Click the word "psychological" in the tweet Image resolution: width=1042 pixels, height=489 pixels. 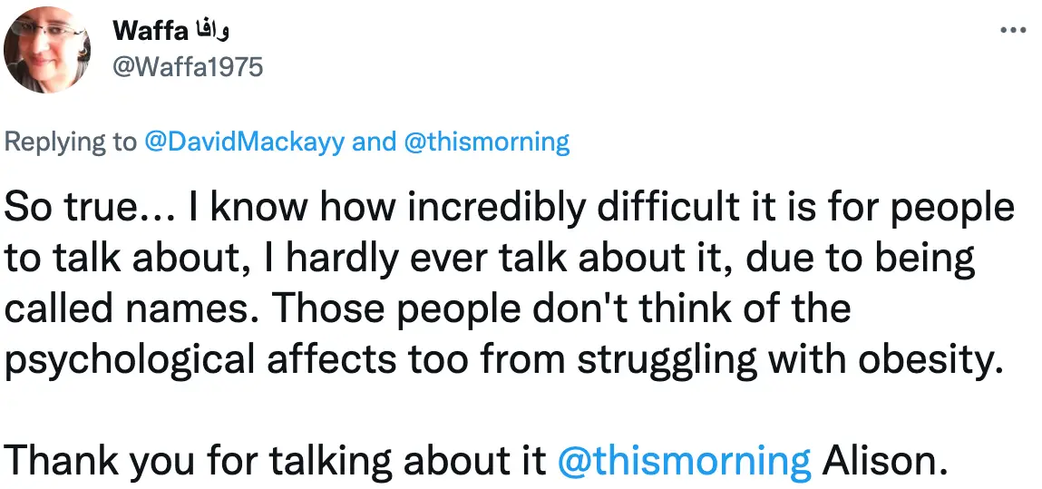(x=128, y=361)
